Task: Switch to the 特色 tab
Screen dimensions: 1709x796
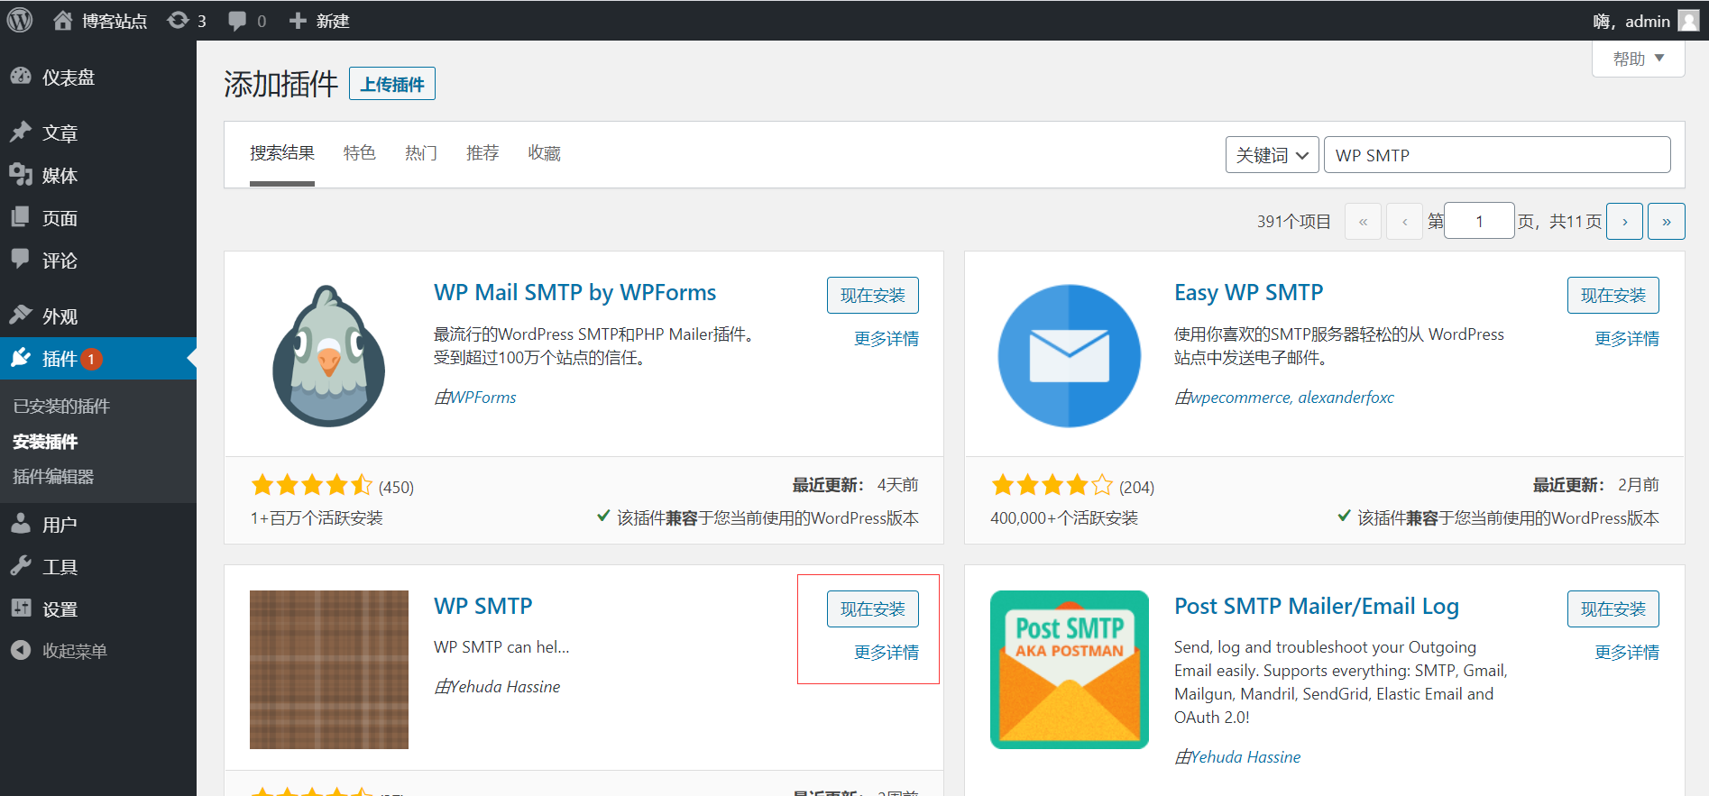Action: tap(360, 153)
